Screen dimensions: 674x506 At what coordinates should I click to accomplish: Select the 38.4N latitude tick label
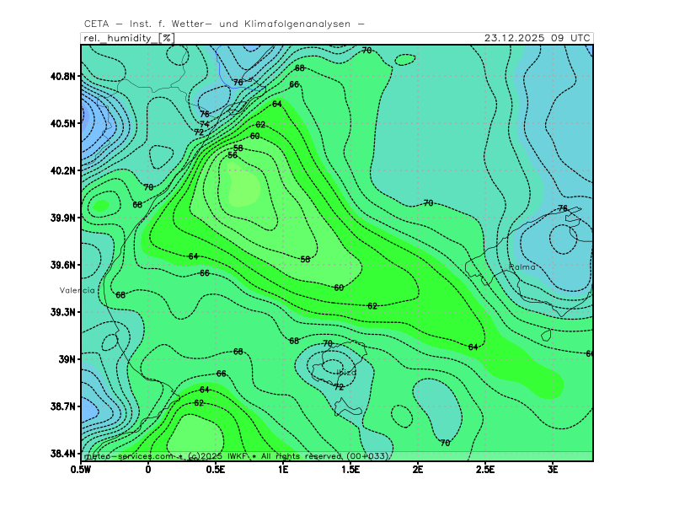64,454
